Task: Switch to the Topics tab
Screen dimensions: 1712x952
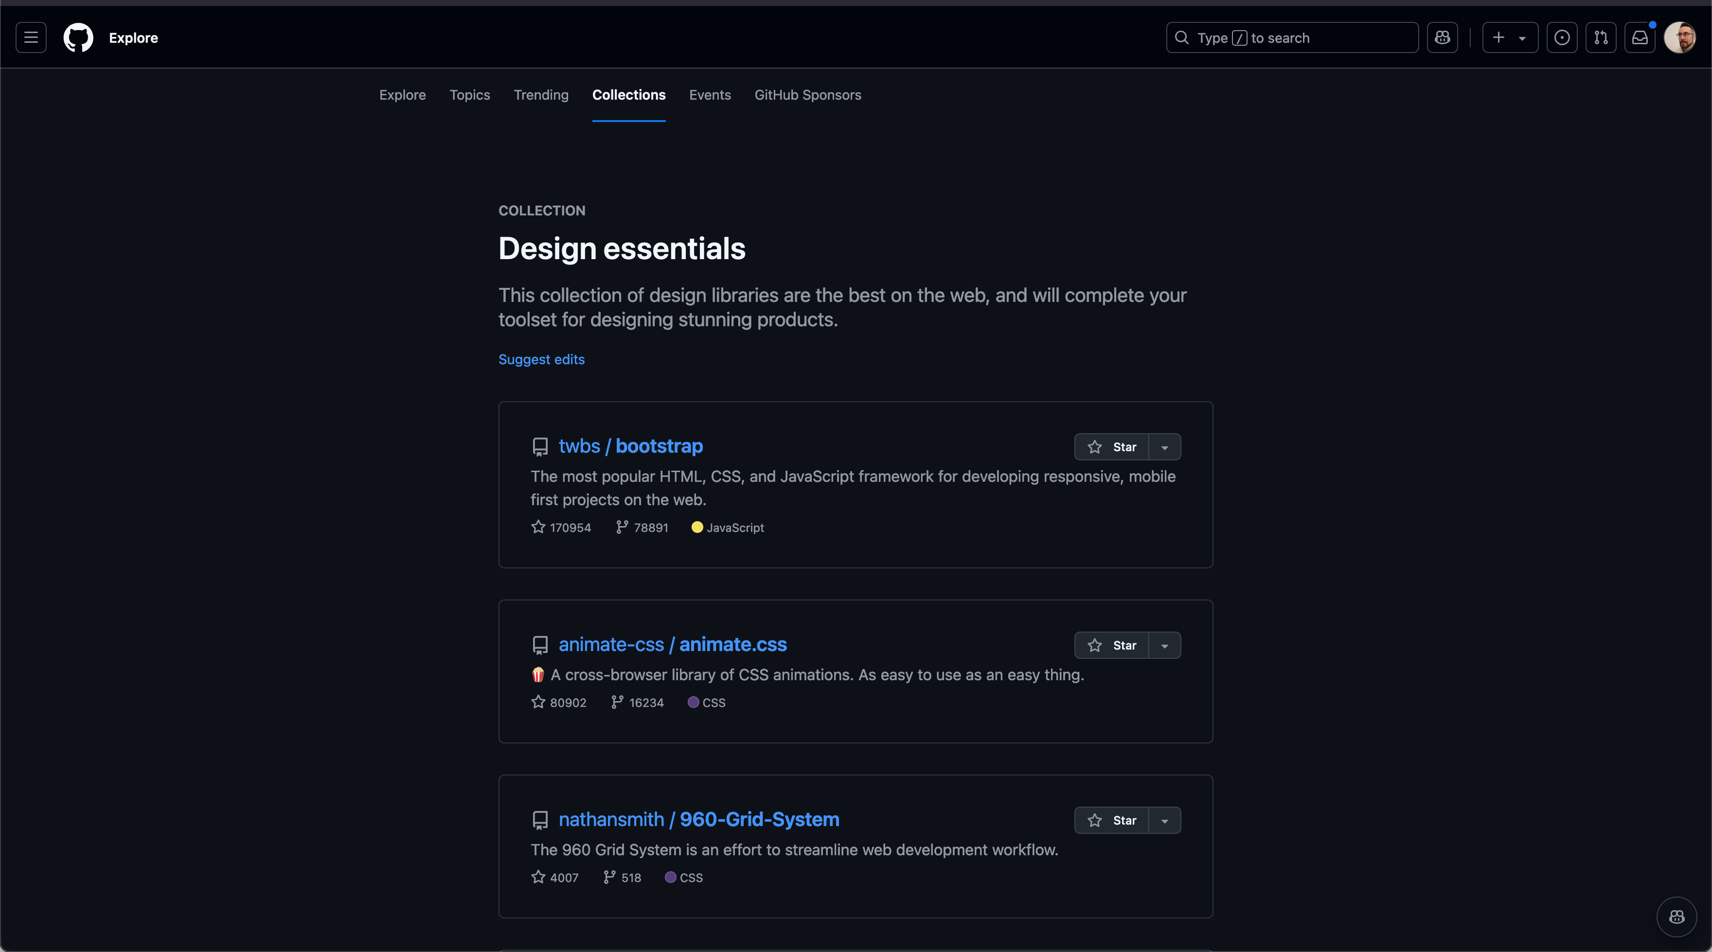Action: coord(469,95)
